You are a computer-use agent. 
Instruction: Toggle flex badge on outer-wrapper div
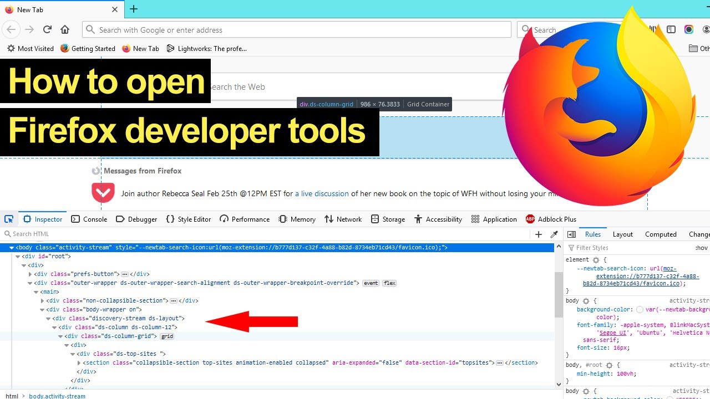389,283
